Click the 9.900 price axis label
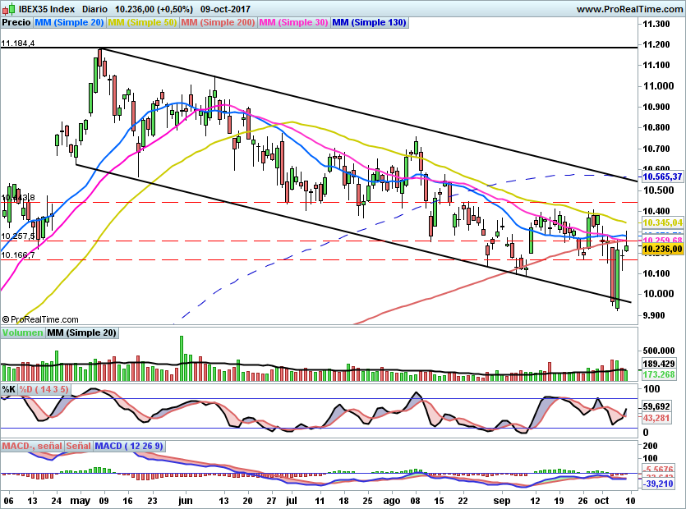 655,315
